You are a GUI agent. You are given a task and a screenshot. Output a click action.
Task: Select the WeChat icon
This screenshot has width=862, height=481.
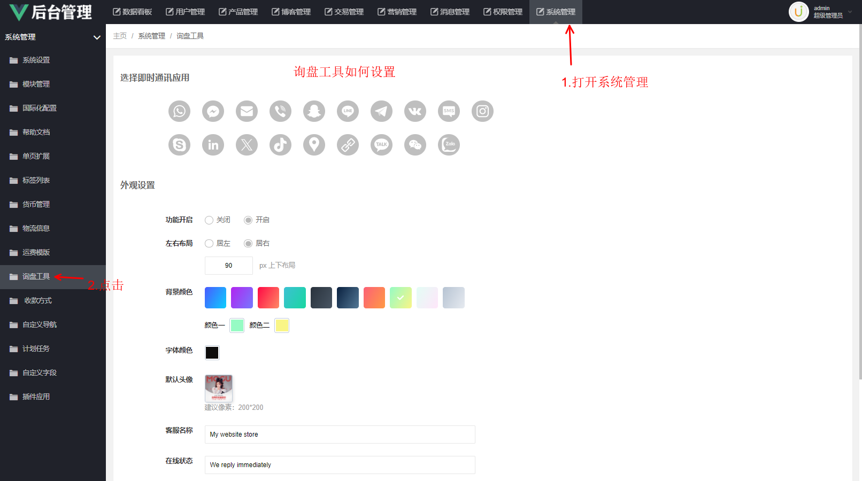[415, 145]
